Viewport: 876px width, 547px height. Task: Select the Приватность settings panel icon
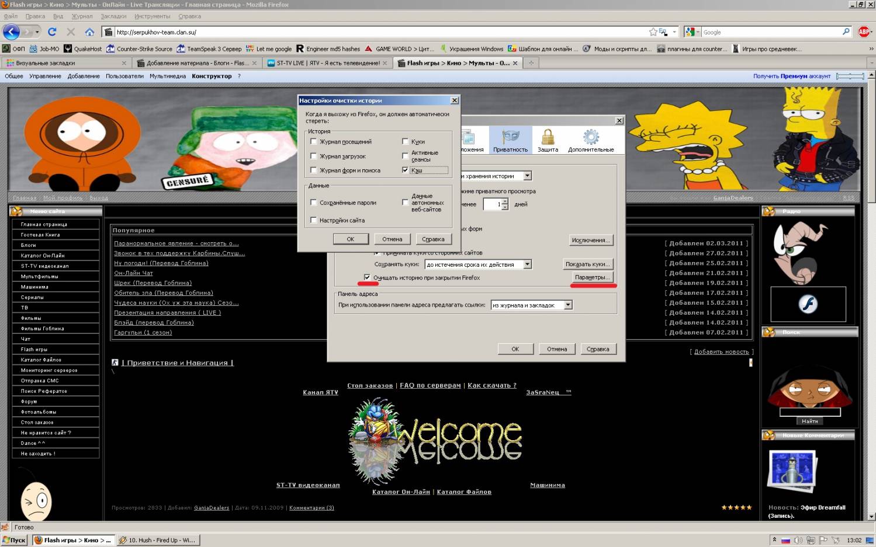[510, 141]
